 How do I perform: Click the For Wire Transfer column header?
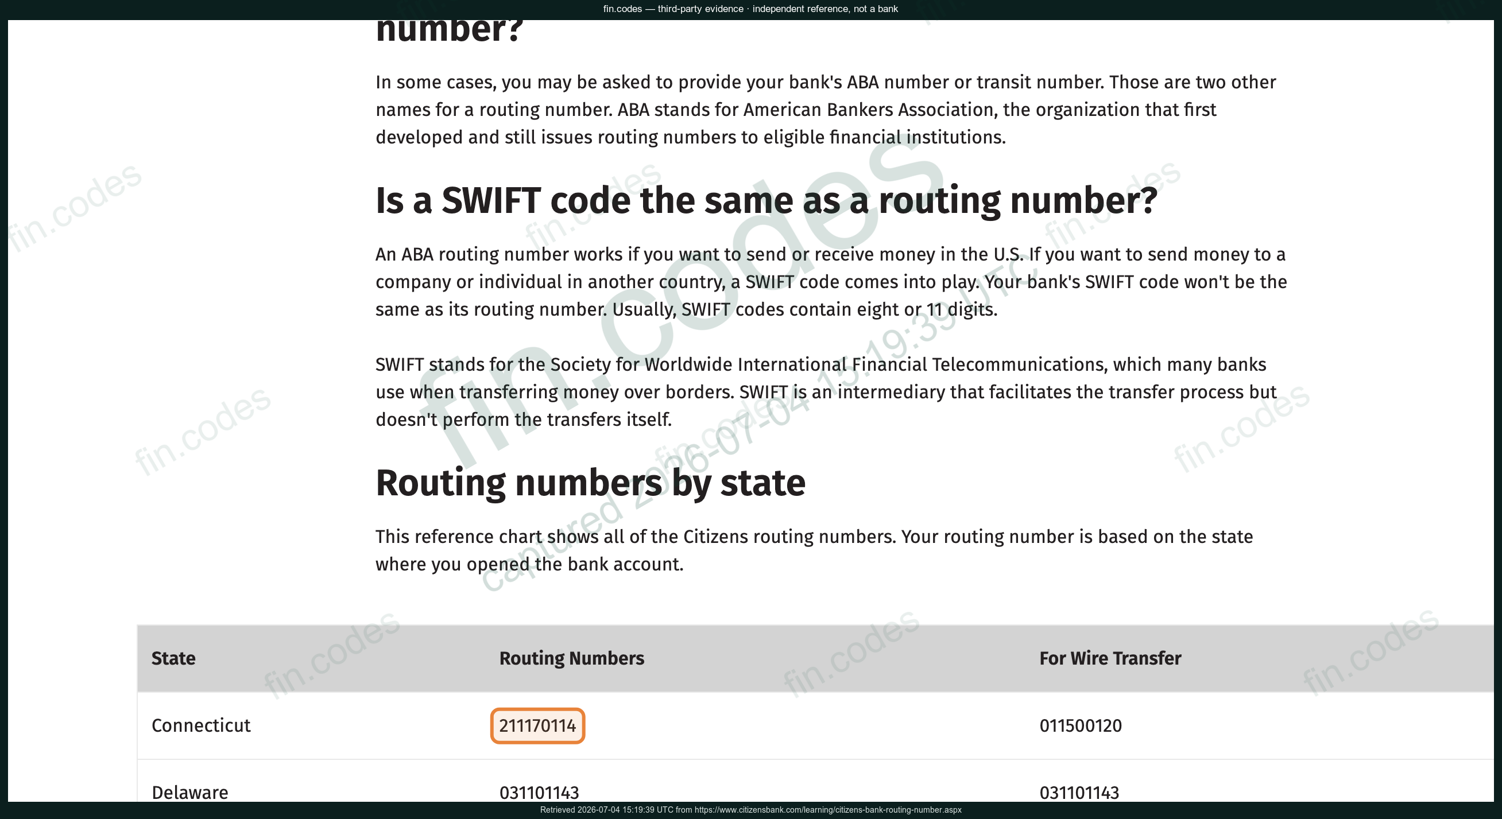click(x=1110, y=658)
